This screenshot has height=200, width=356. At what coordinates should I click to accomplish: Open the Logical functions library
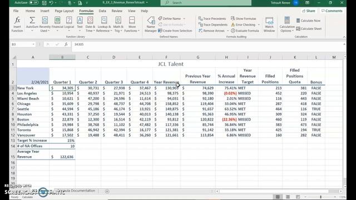point(69,24)
